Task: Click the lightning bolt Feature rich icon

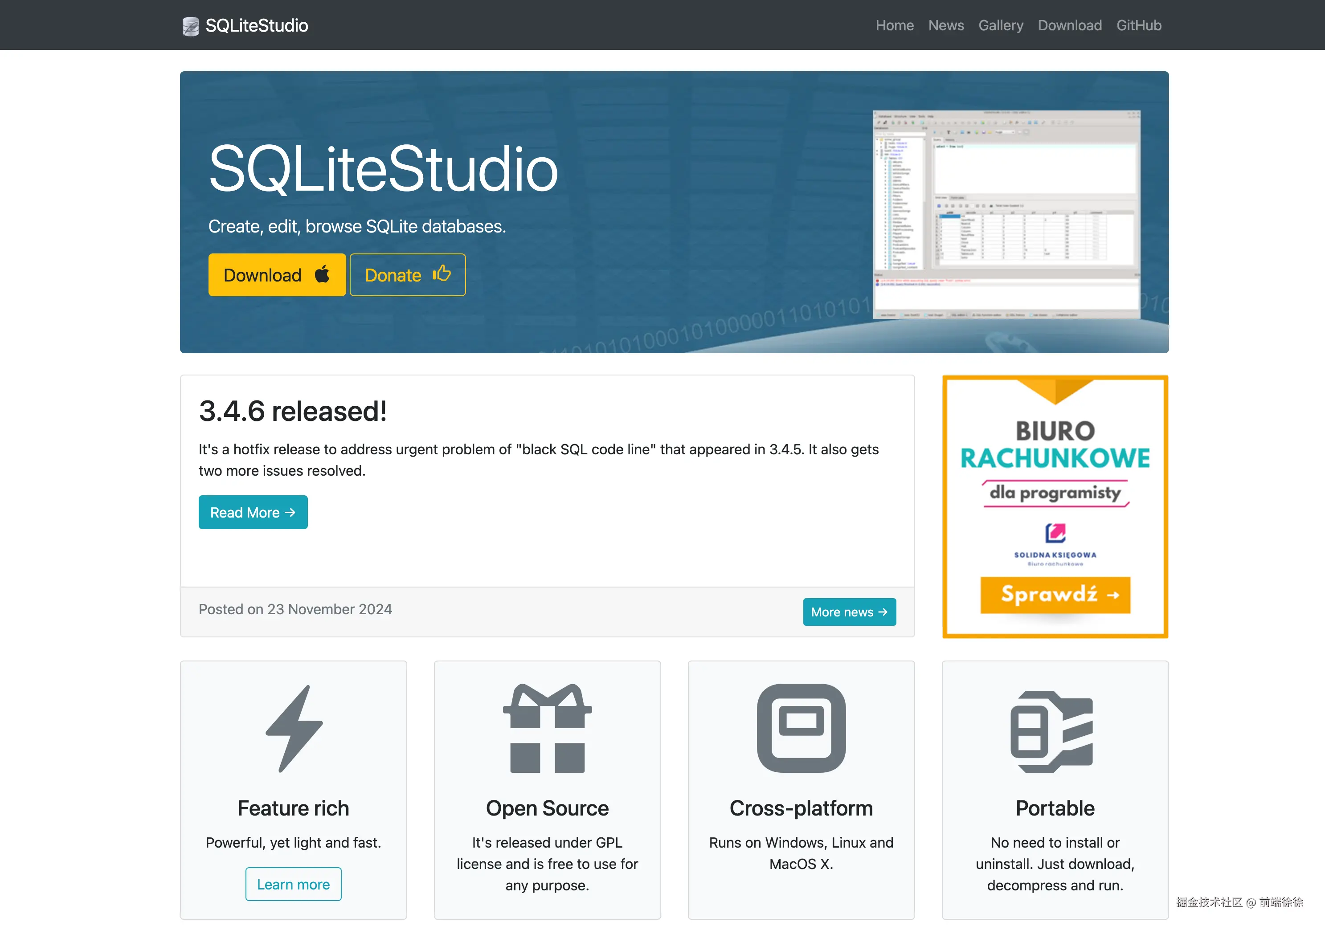Action: tap(294, 728)
